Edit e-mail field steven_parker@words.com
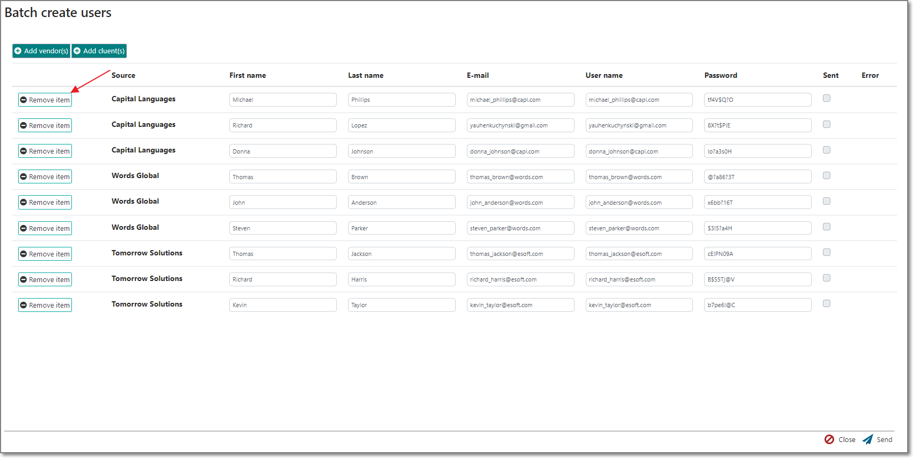Viewport: 913px width, 458px height. click(521, 228)
